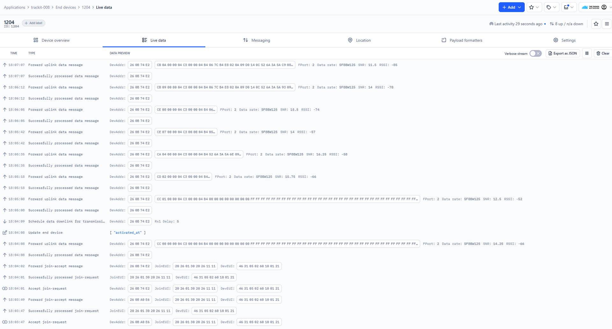Screen dimensions: 612x329
Task: Click DevEUI value in 18:04:02 join-accept row
Action: (x=259, y=266)
